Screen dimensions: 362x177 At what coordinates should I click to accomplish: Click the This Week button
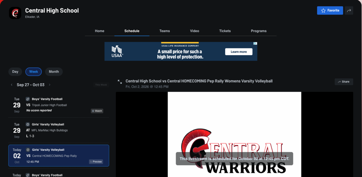(x=101, y=85)
